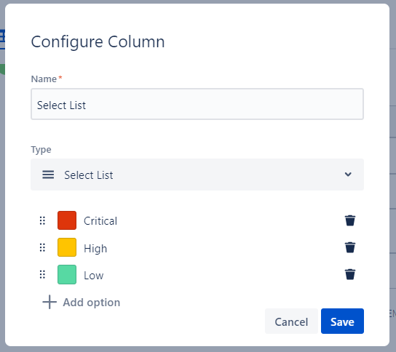Delete the Critical option with trash icon

[x=350, y=220]
